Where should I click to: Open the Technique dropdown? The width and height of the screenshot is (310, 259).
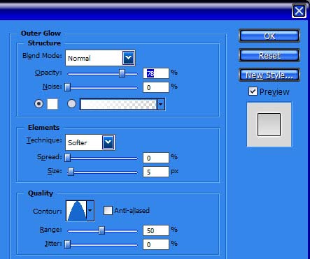click(108, 142)
